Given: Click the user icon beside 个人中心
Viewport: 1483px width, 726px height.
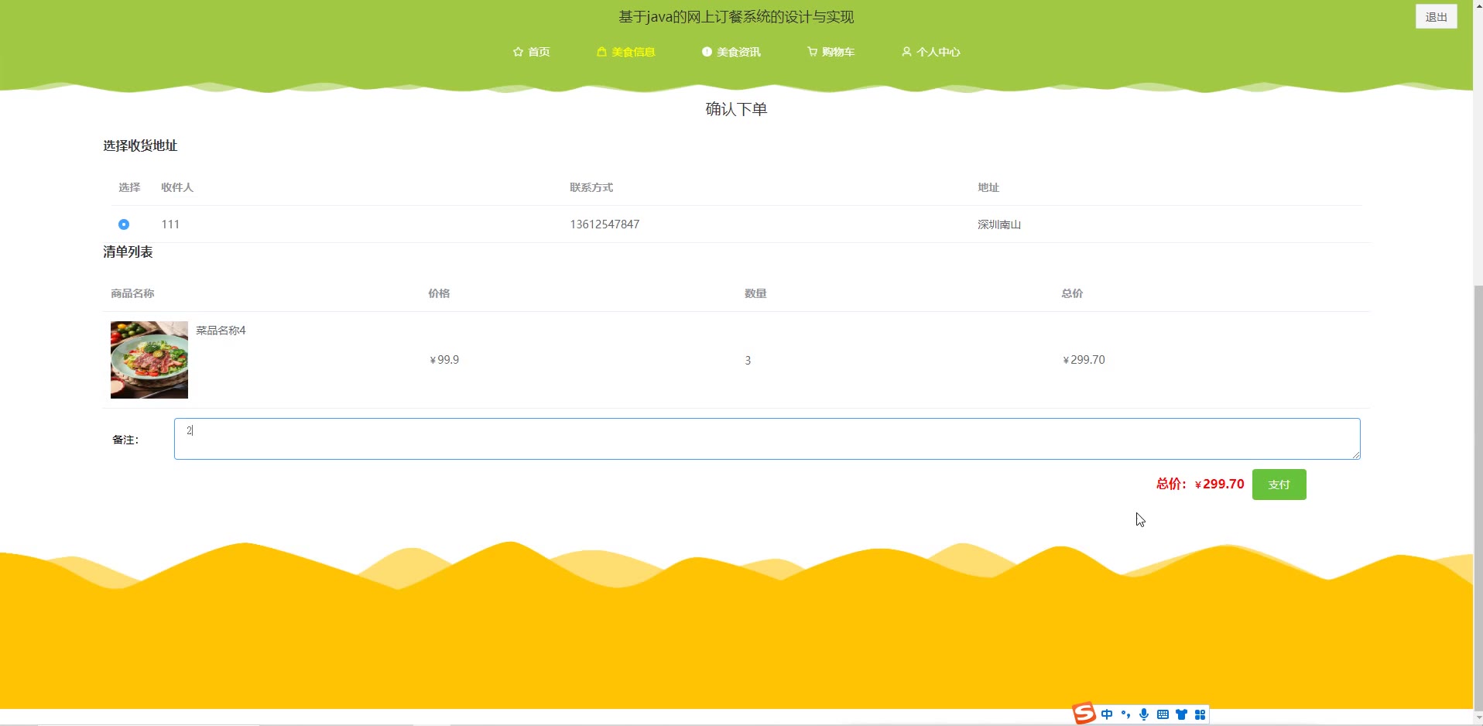Looking at the screenshot, I should [906, 52].
